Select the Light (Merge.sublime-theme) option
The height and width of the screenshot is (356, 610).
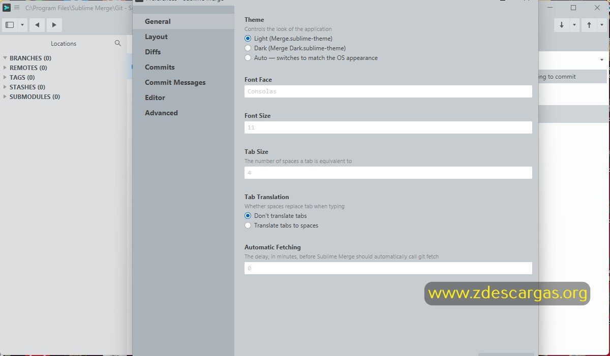pos(248,39)
